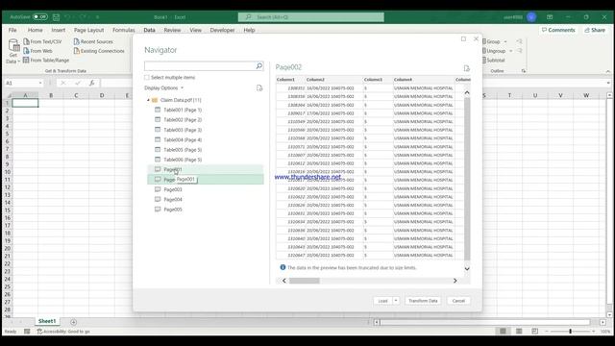
Task: Open the Formulas tab
Action: [x=124, y=30]
